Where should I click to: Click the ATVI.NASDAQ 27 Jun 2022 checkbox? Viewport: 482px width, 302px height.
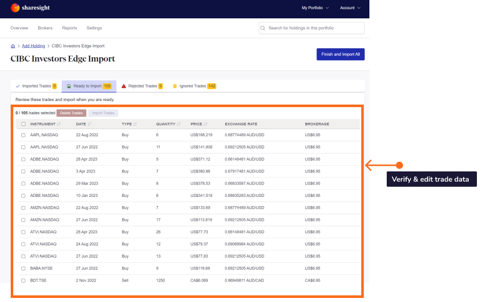[23, 257]
